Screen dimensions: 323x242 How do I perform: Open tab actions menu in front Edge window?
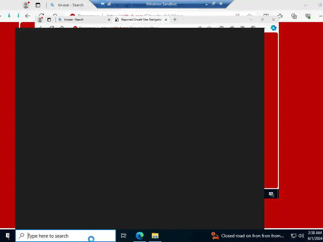tap(49, 20)
